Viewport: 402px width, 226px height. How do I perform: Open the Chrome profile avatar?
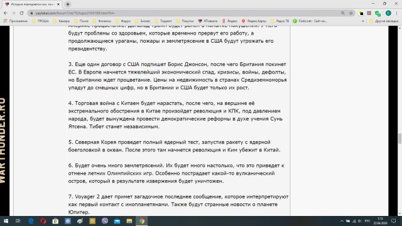(x=388, y=13)
